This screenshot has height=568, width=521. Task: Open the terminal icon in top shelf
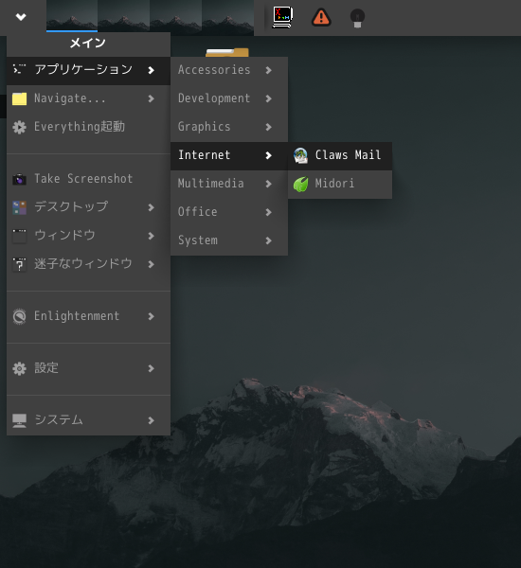click(282, 17)
